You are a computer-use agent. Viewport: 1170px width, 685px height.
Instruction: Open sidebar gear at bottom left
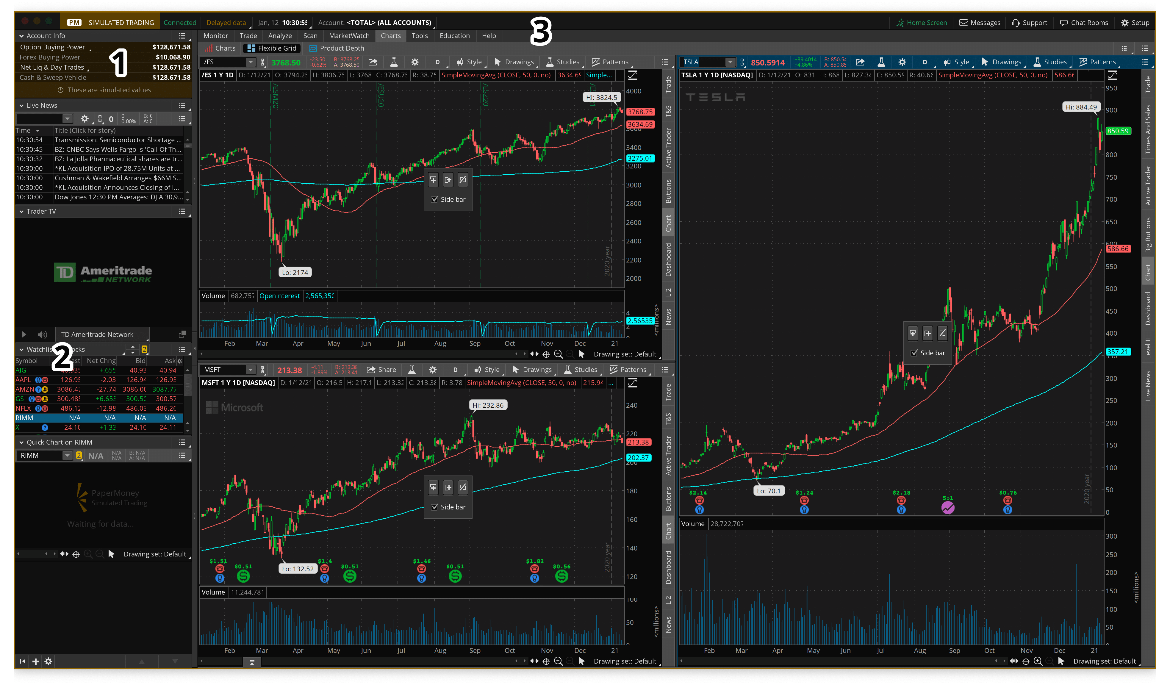point(48,661)
